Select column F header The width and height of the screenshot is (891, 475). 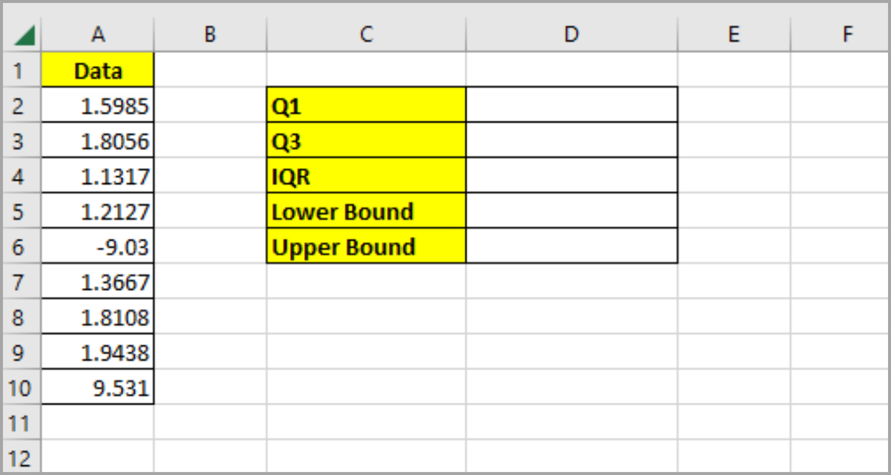(x=846, y=35)
